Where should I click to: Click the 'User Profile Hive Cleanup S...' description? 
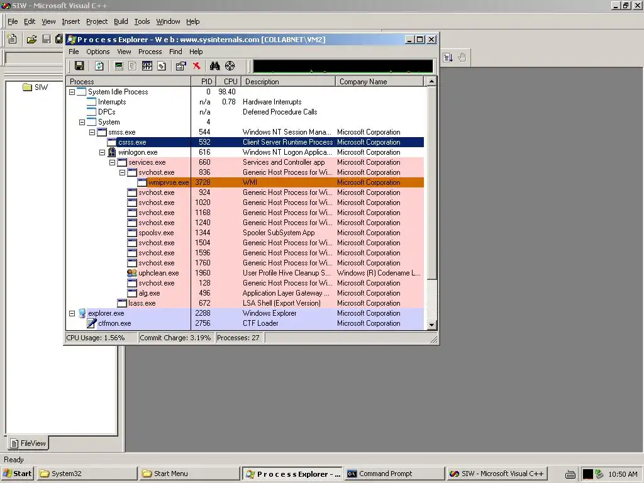pyautogui.click(x=286, y=273)
